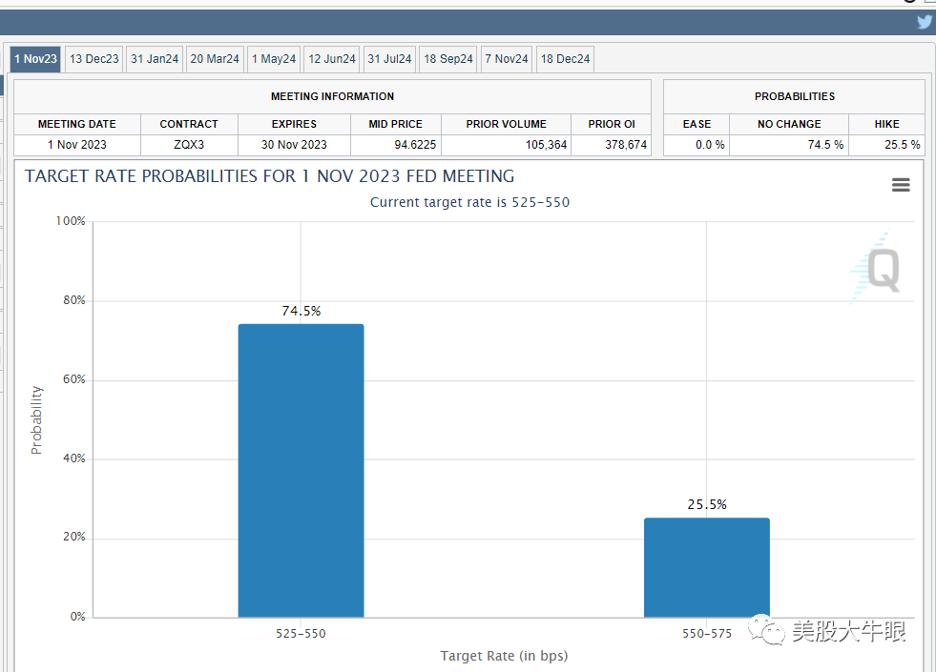Click the 40% y-axis tick label
936x672 pixels.
74,458
